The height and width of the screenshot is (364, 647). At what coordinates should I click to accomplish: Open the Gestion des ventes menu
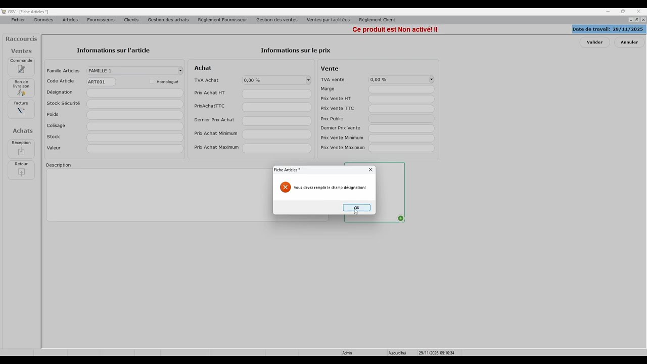(x=277, y=20)
